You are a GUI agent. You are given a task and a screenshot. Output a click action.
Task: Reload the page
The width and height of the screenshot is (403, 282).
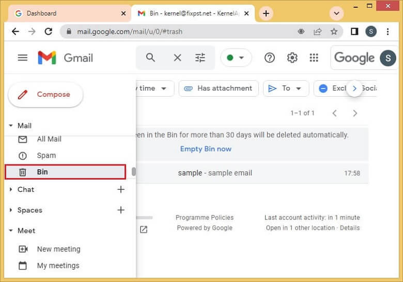pyautogui.click(x=49, y=32)
